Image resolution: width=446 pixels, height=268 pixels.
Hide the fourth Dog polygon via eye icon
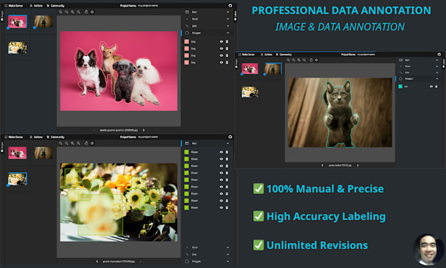[x=221, y=62]
